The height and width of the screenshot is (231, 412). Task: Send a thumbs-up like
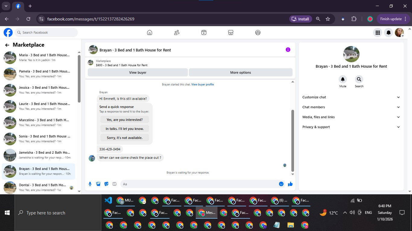click(290, 184)
